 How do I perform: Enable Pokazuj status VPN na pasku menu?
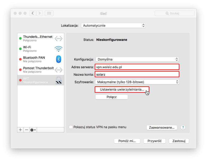(71, 127)
